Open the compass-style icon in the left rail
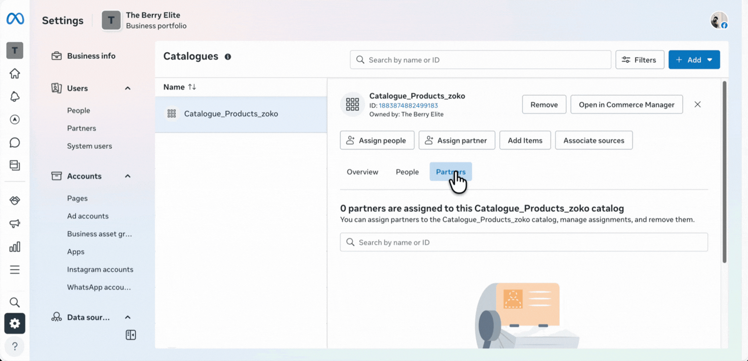The width and height of the screenshot is (748, 361). (x=15, y=119)
